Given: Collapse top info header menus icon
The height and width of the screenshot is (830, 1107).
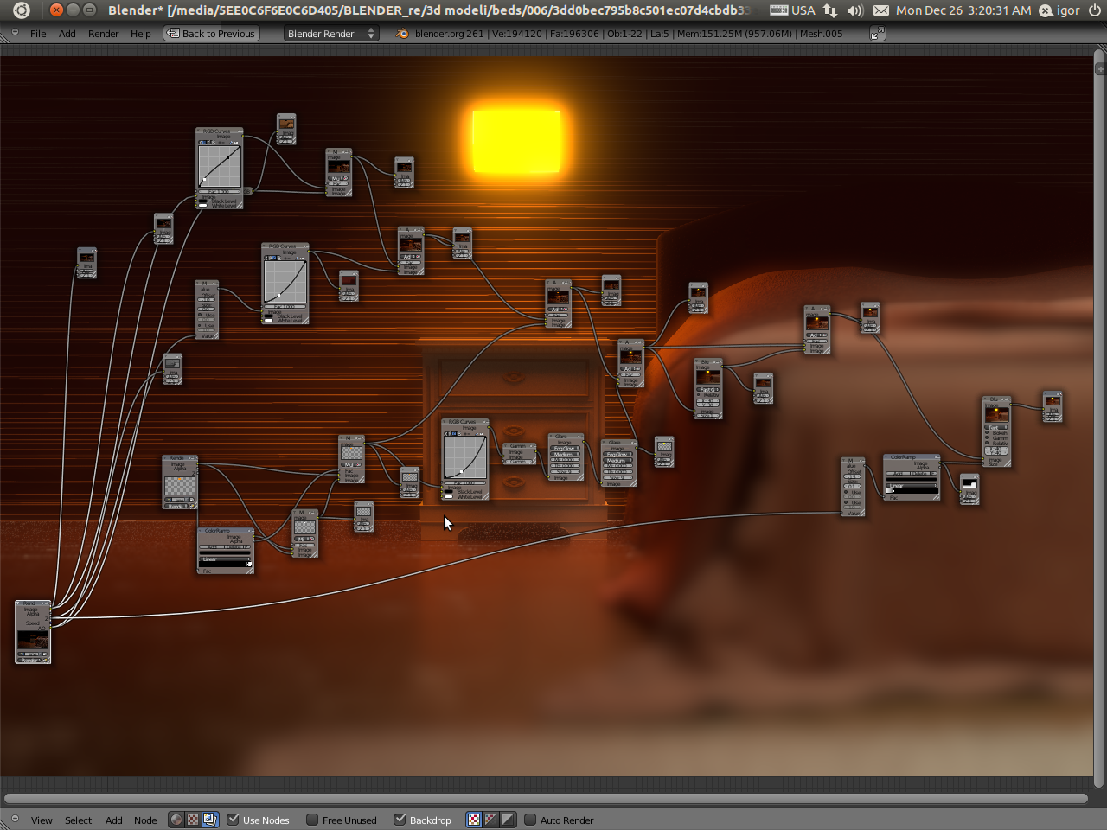Looking at the screenshot, I should [x=15, y=33].
